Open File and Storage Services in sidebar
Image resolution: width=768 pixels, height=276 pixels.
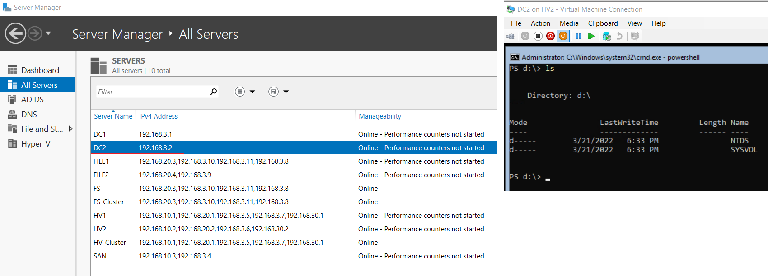[x=37, y=129]
